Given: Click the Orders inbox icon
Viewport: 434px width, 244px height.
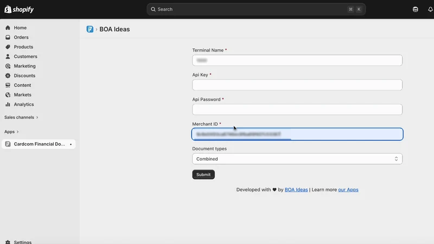Looking at the screenshot, I should (8, 37).
